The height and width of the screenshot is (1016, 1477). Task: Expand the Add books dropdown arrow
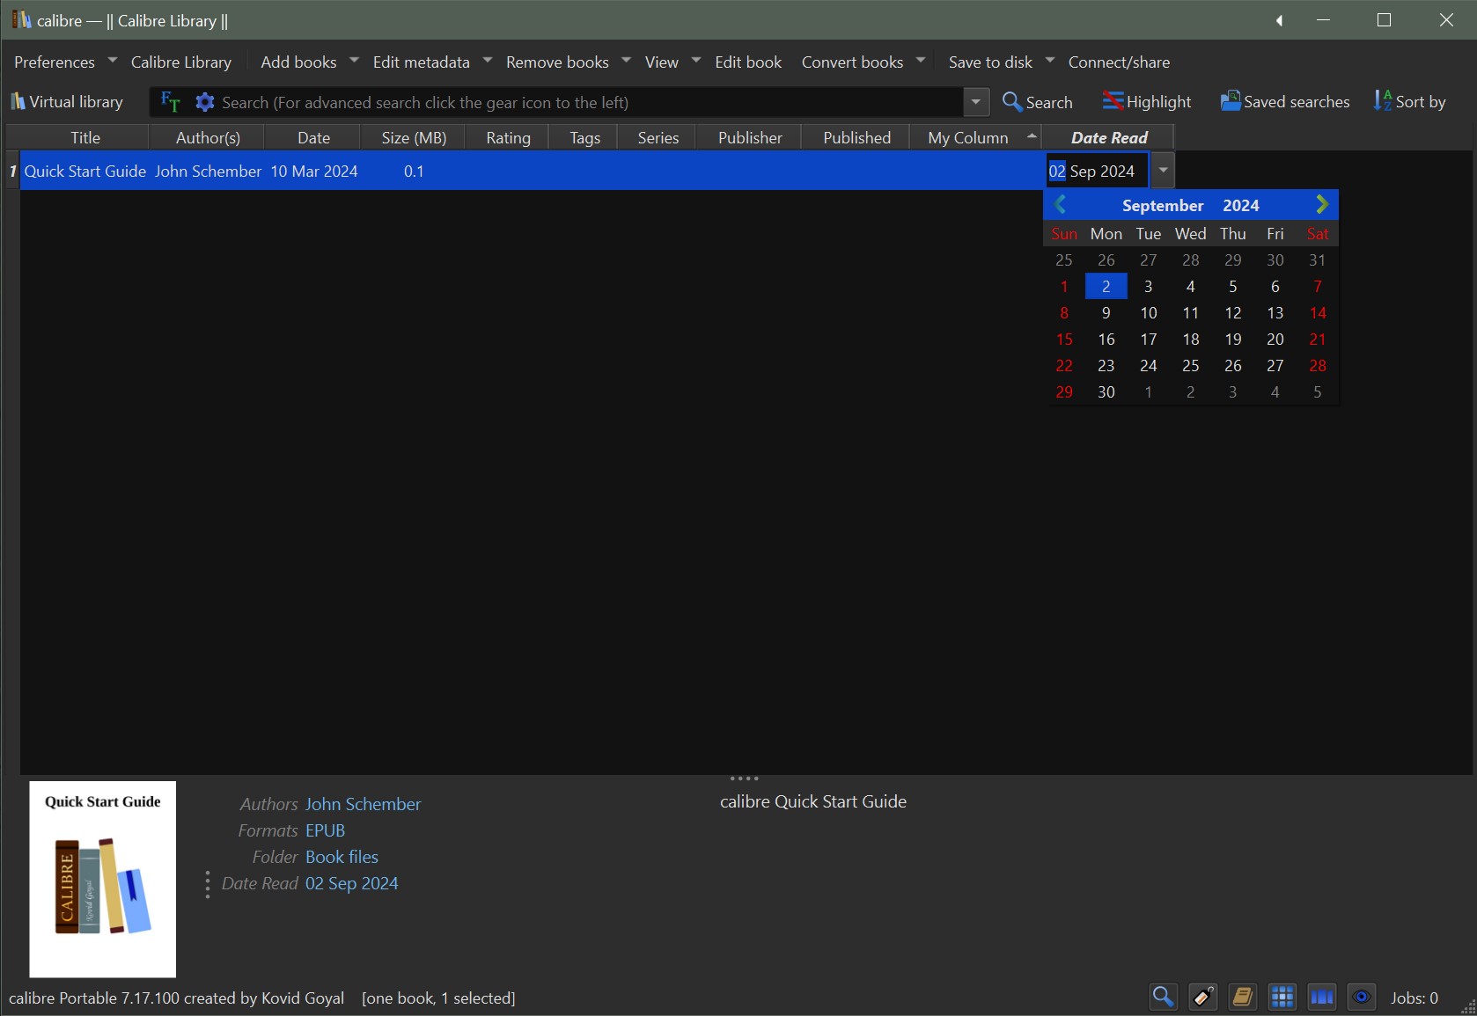click(x=354, y=61)
